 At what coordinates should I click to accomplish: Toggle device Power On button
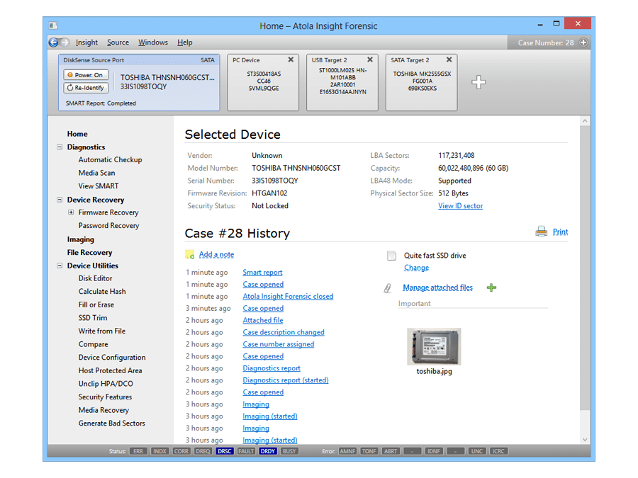86,75
